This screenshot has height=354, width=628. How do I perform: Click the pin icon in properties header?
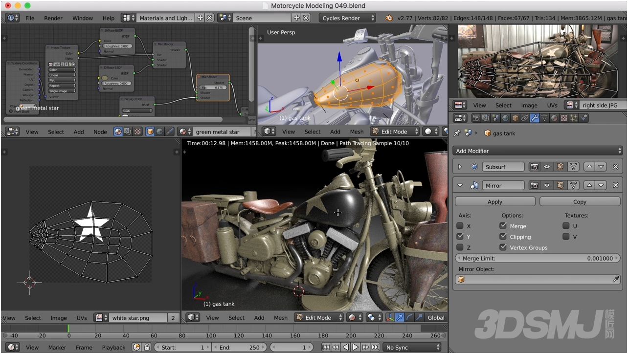coord(457,133)
